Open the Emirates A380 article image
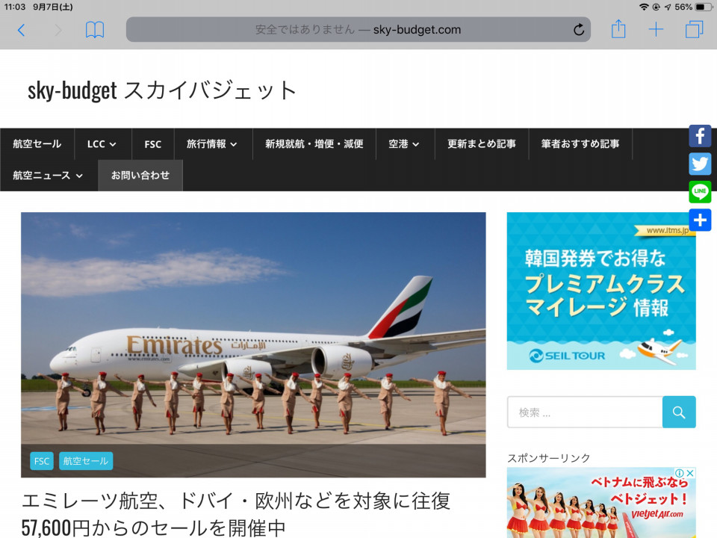This screenshot has height=538, width=717. 253,345
